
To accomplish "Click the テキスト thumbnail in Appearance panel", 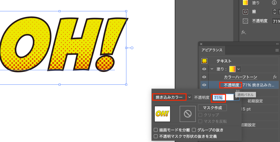I will (x=204, y=61).
